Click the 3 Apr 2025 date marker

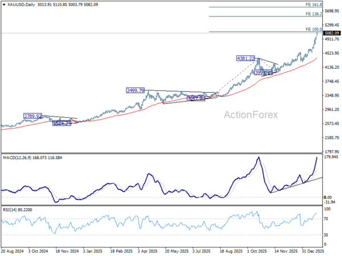click(x=148, y=251)
